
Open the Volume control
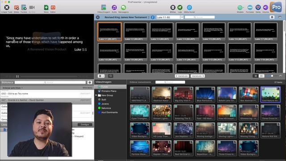[265, 8]
